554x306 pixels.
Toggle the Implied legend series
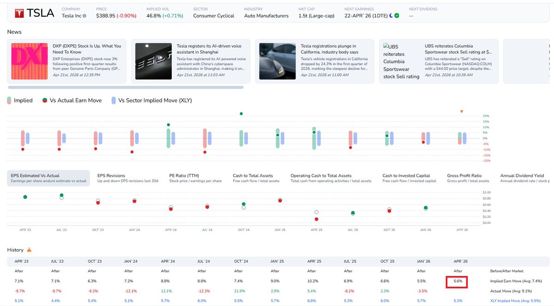pyautogui.click(x=20, y=100)
